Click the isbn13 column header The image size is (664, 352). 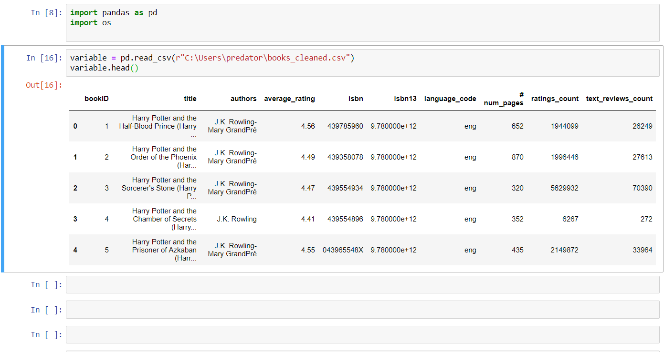pos(404,99)
